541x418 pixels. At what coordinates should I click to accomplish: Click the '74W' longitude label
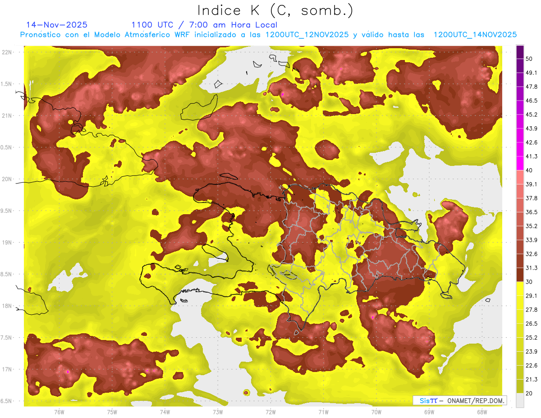point(165,412)
